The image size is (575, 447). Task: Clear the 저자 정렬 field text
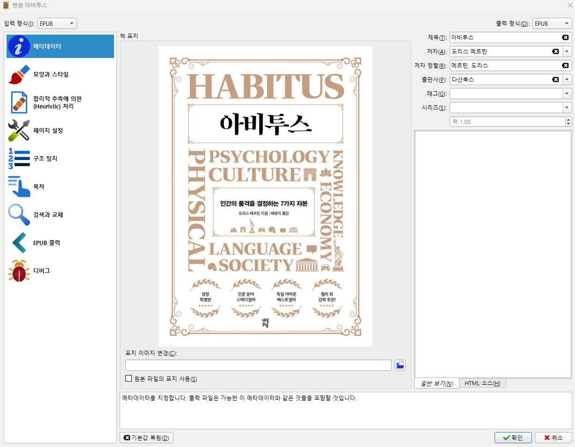[x=565, y=65]
